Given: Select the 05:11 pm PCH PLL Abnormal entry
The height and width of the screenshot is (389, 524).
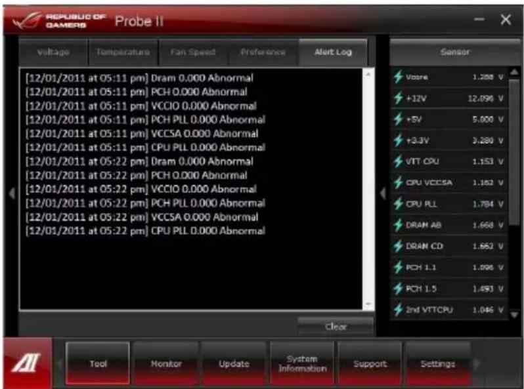Looking at the screenshot, I should click(145, 119).
